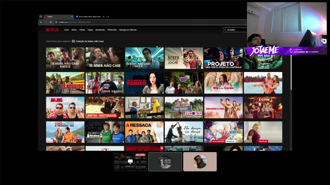
Task: Open Trapaceiras thumbnail
Action: (x=263, y=132)
